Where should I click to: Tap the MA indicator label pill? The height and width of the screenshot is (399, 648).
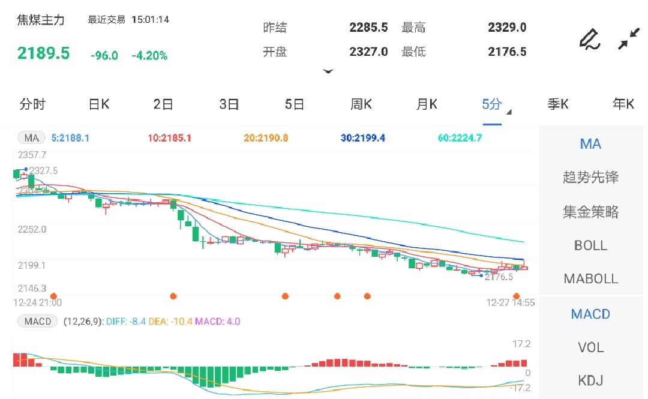tap(31, 137)
